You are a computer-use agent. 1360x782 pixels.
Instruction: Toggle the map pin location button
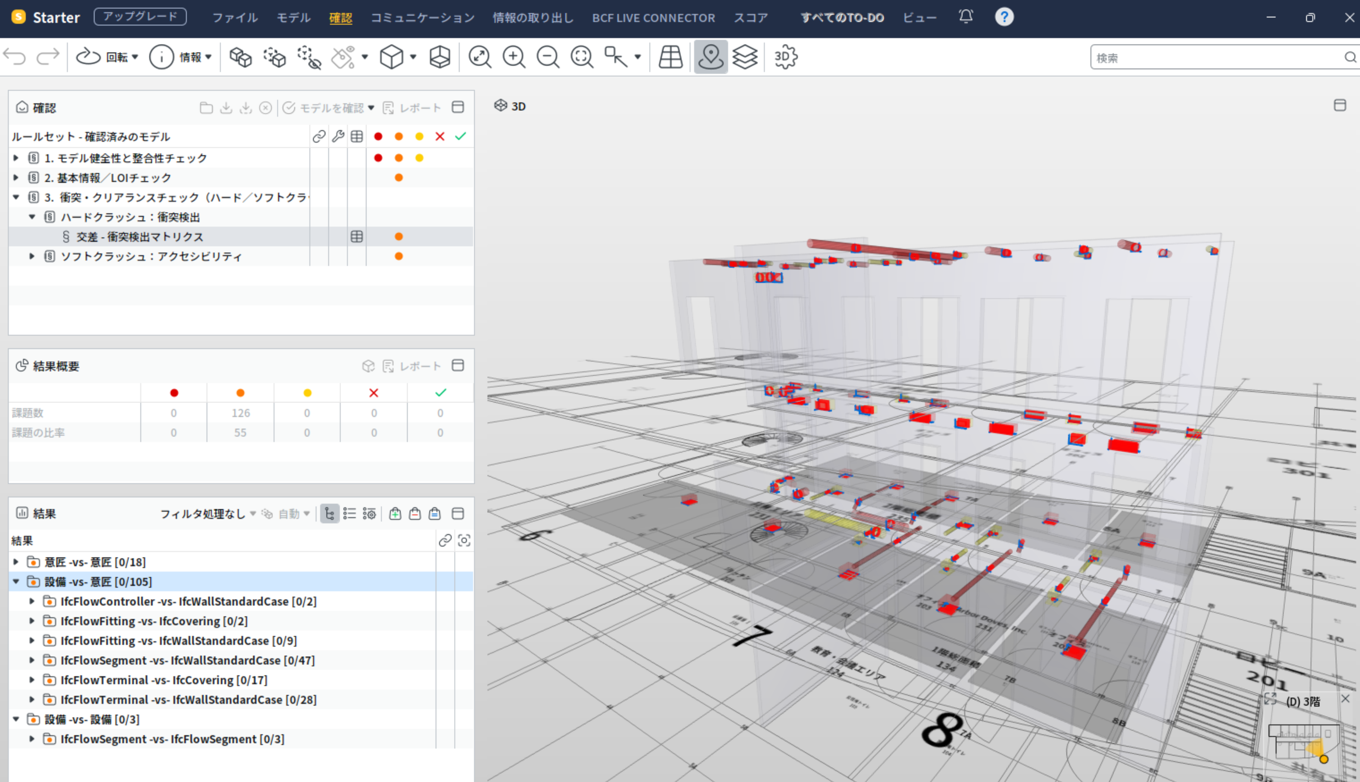[x=711, y=57]
